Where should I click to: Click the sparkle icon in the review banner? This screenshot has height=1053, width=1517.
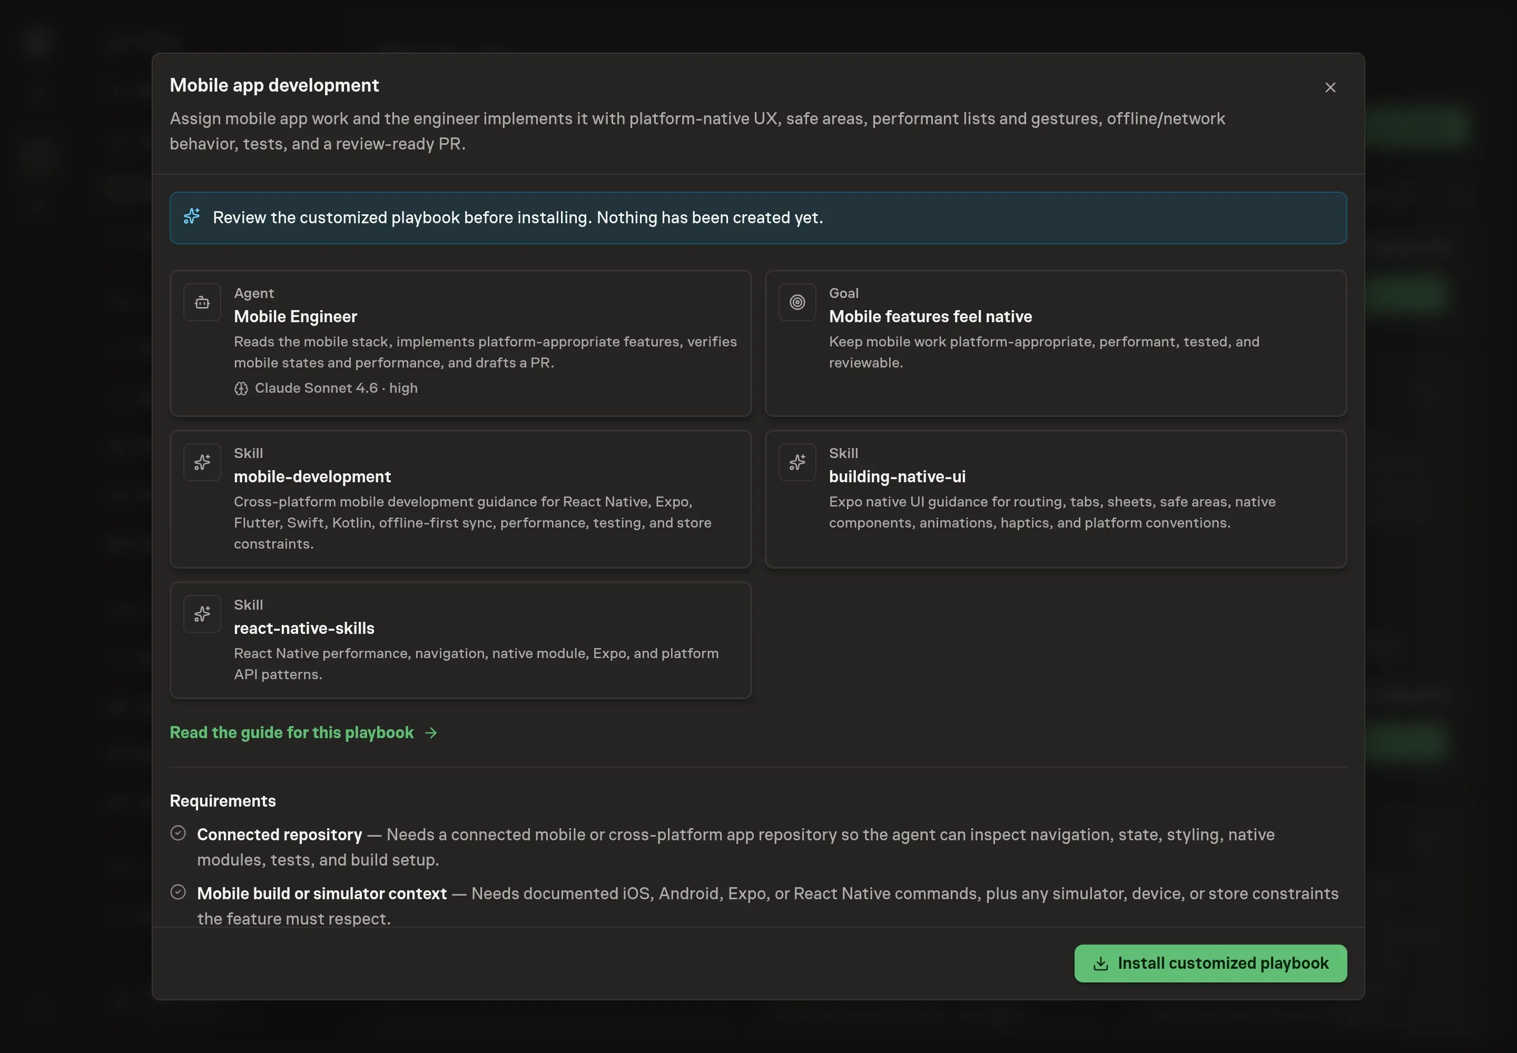click(191, 216)
